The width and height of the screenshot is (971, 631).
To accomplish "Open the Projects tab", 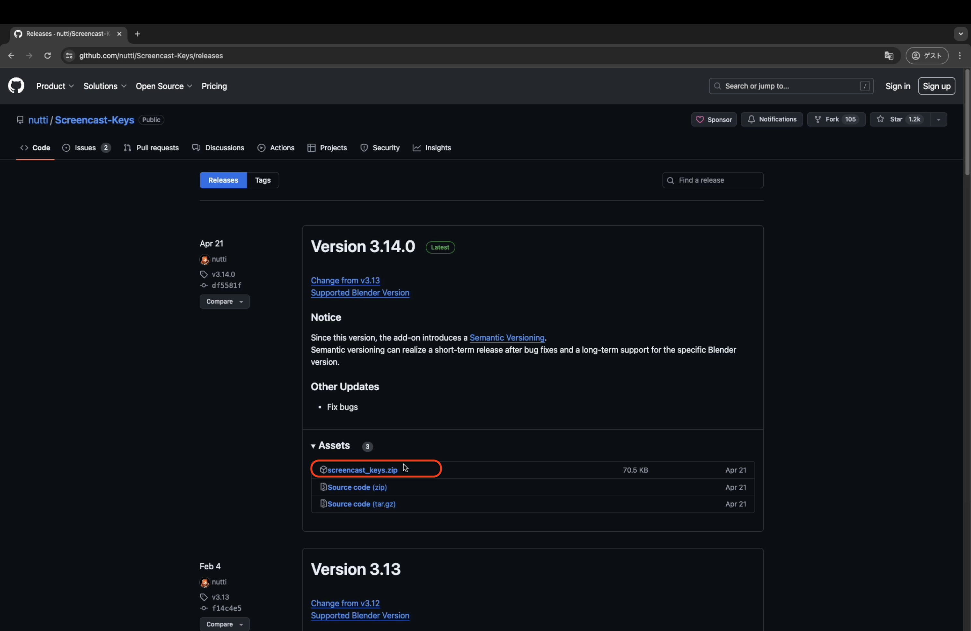I will (x=327, y=148).
